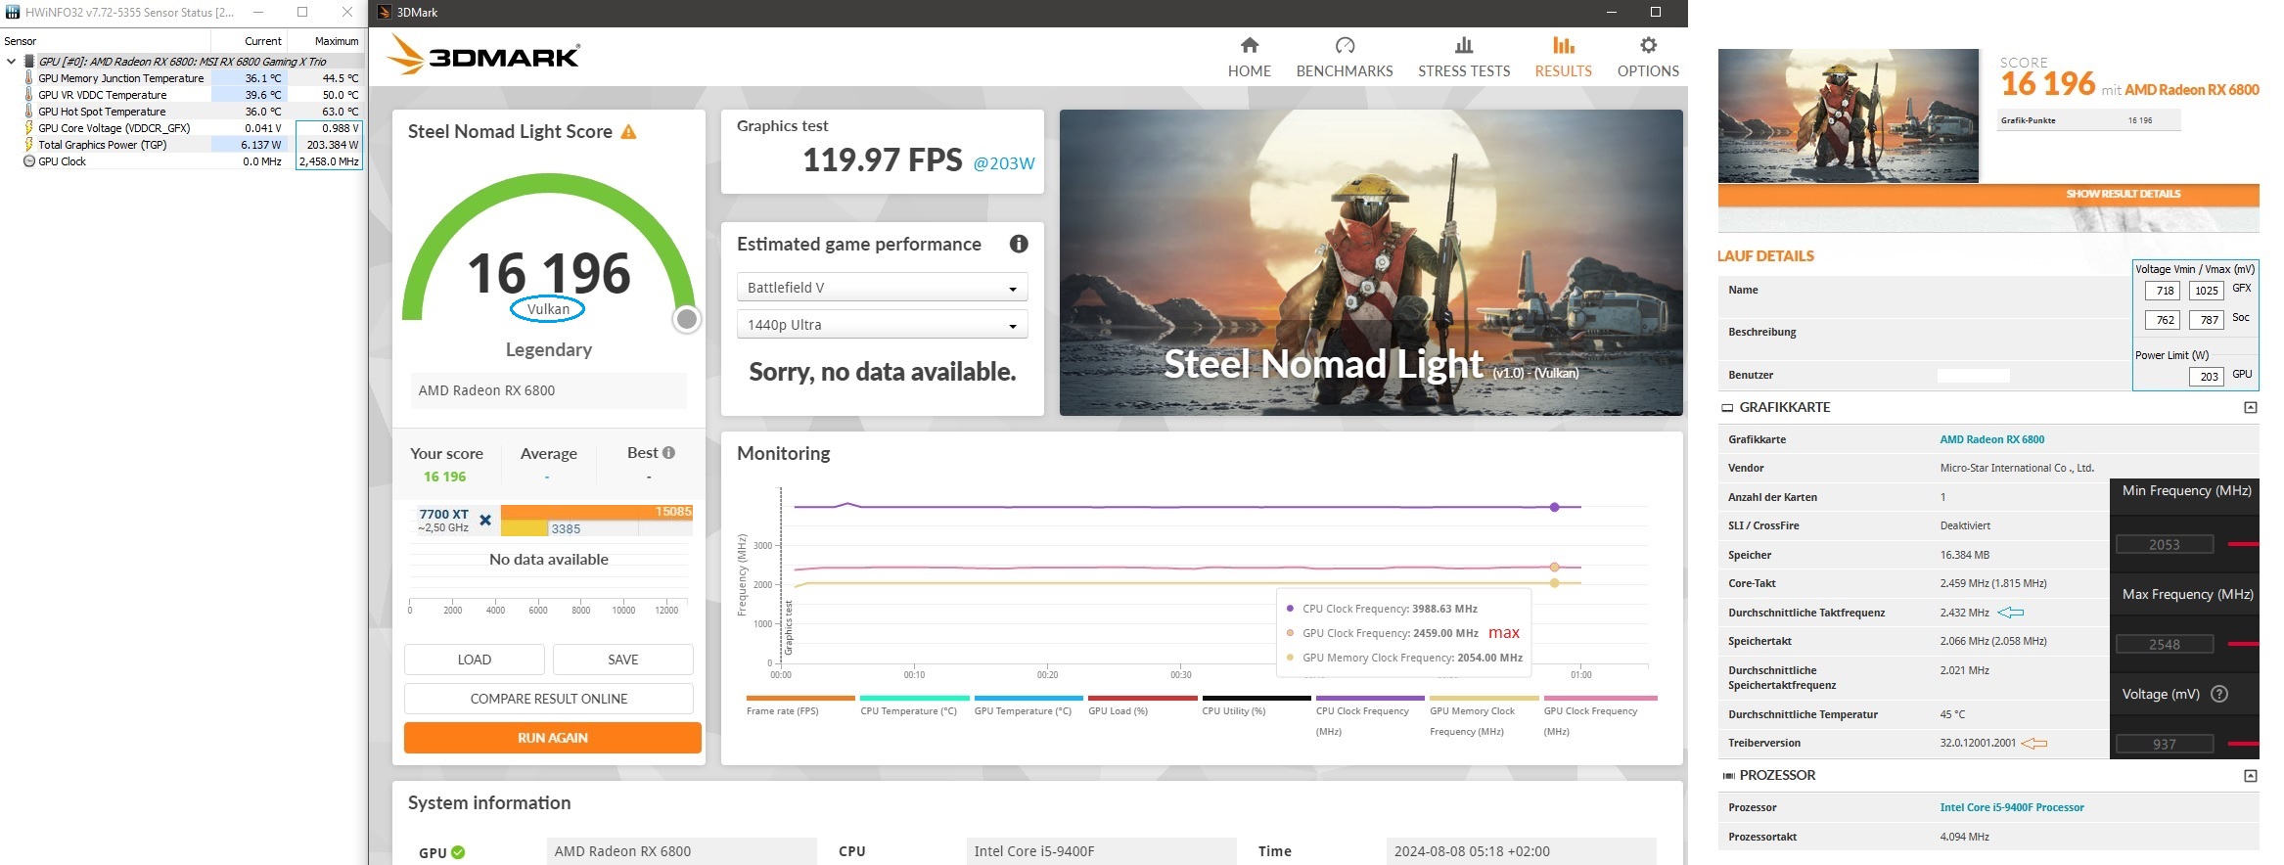Toggle the GPU Temperature (°C) chart legend

[x=1028, y=707]
